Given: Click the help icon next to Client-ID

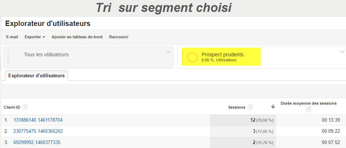Looking at the screenshot, I should point(25,108).
